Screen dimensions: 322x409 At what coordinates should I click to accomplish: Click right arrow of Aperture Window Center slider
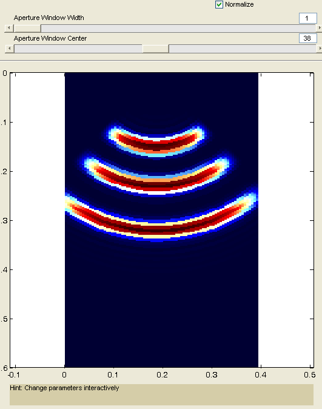coord(320,49)
